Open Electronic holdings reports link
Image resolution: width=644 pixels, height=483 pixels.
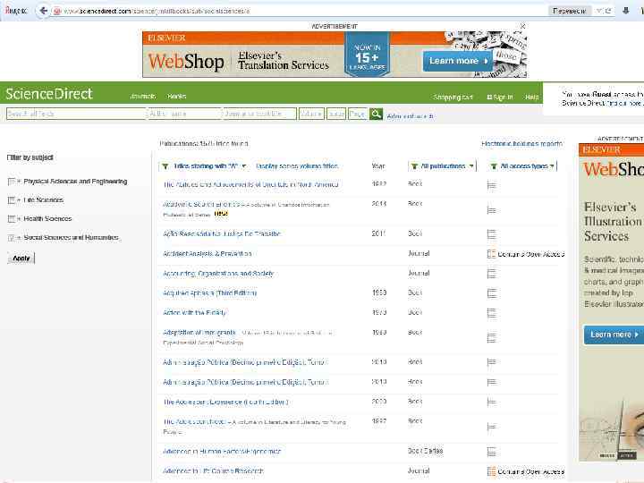521,144
